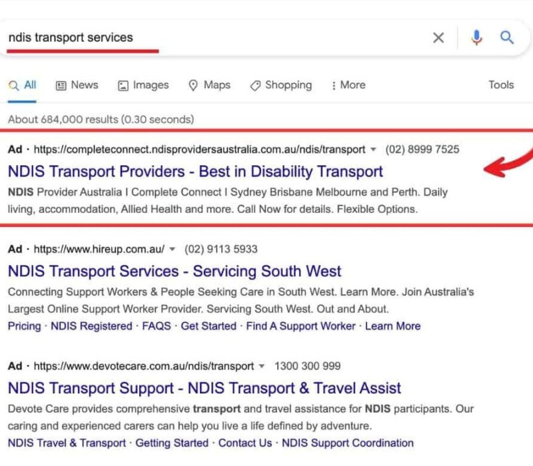This screenshot has height=466, width=533.
Task: Clear search text with the X icon
Action: pyautogui.click(x=438, y=38)
